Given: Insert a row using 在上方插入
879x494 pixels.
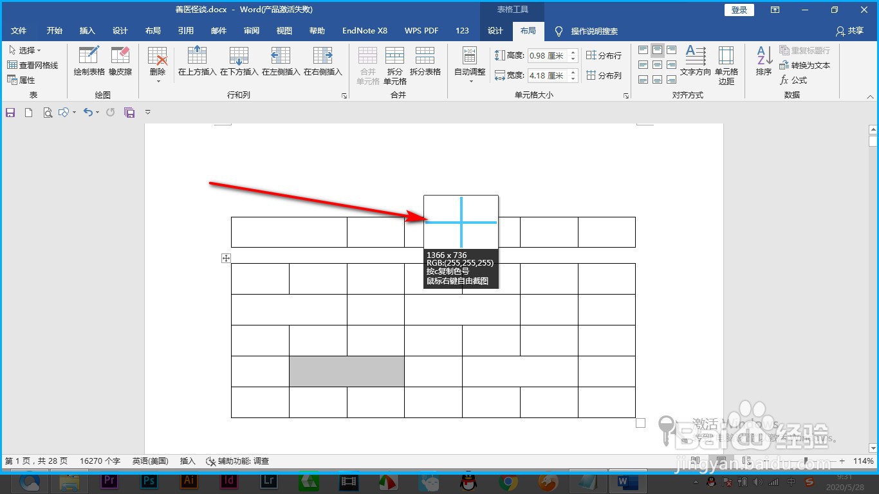Looking at the screenshot, I should pyautogui.click(x=196, y=61).
